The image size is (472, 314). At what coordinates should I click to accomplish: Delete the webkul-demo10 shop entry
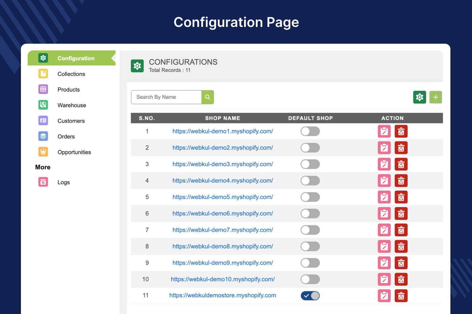pos(401,279)
